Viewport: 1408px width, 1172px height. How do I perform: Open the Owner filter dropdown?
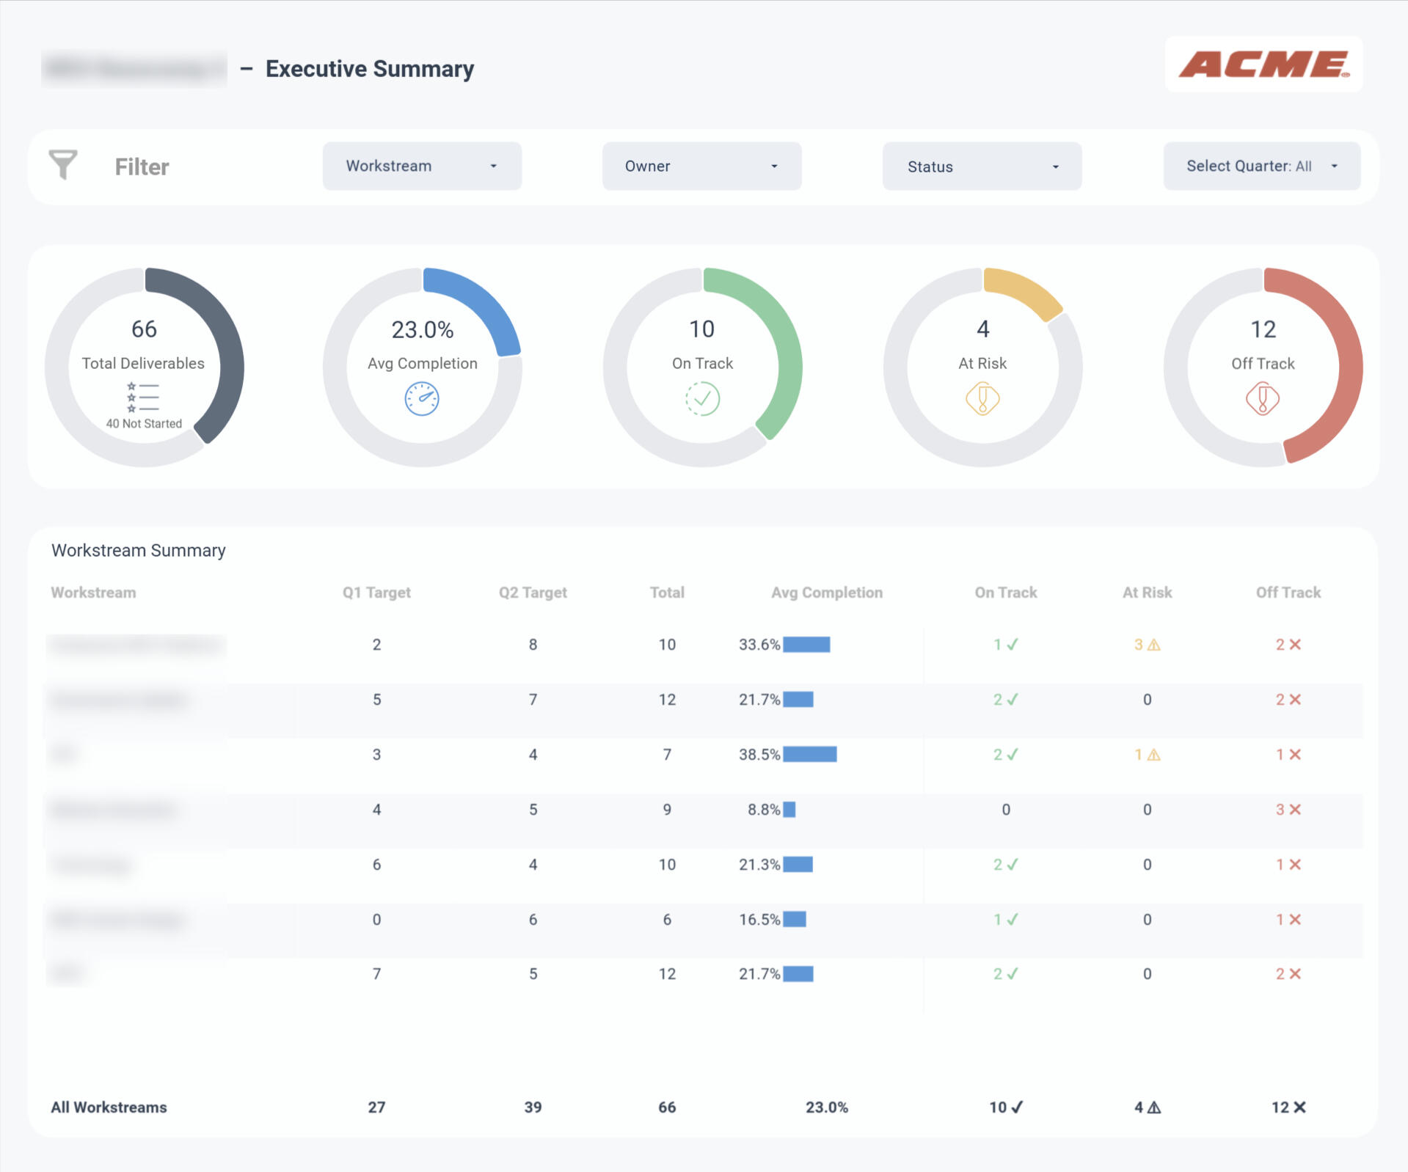click(701, 166)
